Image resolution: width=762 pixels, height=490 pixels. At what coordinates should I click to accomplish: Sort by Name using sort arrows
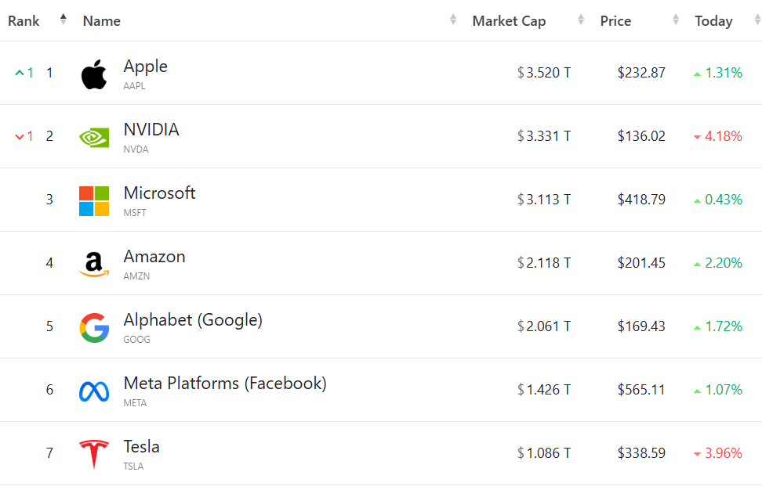pos(453,20)
